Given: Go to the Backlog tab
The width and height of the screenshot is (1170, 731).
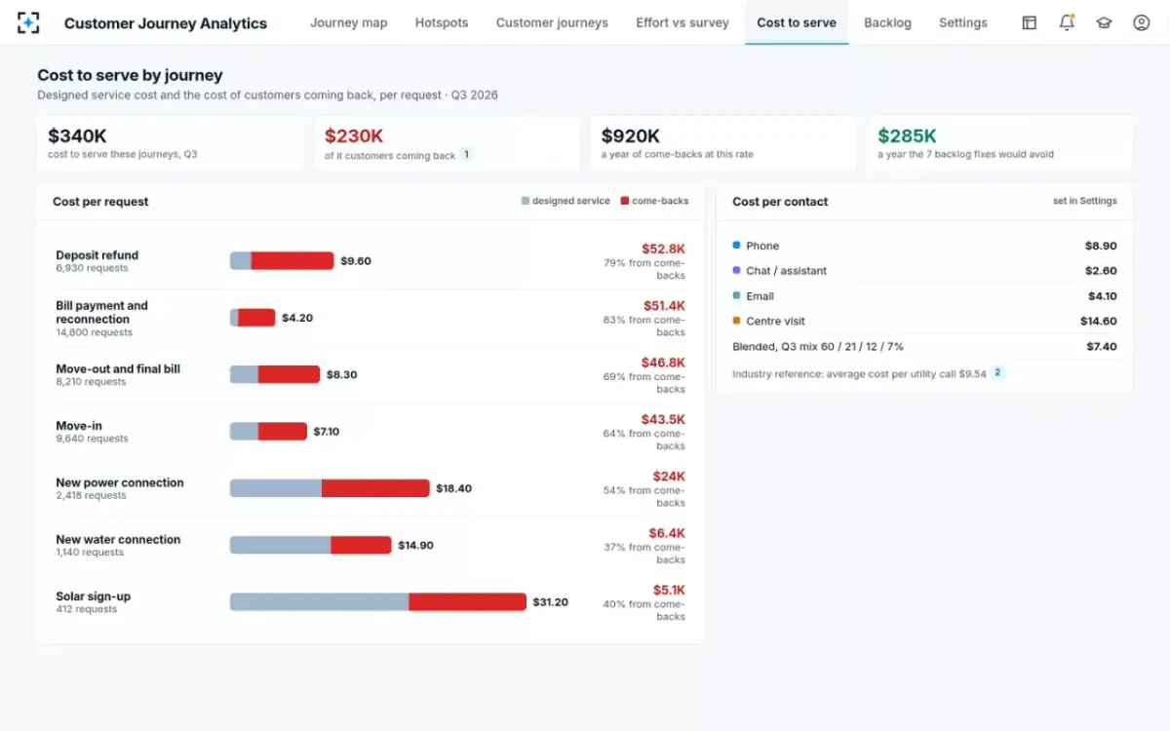Looking at the screenshot, I should (x=887, y=22).
